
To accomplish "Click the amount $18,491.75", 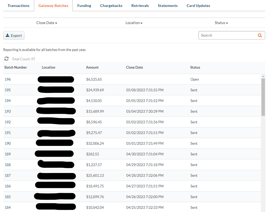I will click(x=95, y=186).
